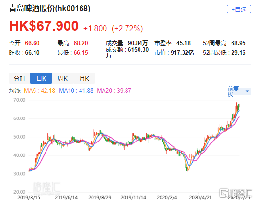Click the 52周最低 value 29.16
The height and width of the screenshot is (201, 255).
point(238,53)
